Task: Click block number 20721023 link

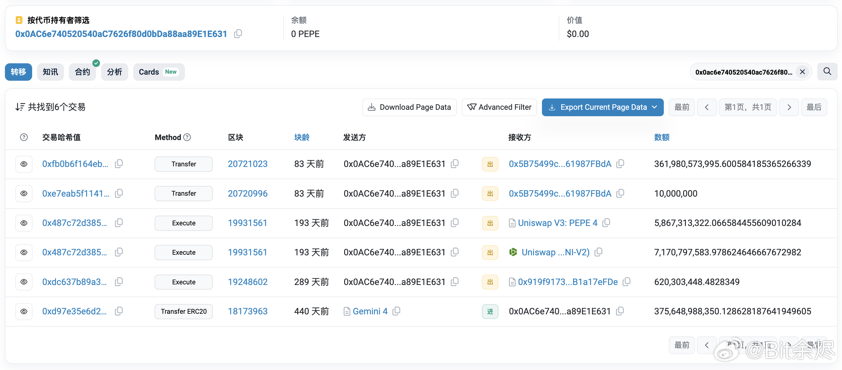Action: pos(249,164)
